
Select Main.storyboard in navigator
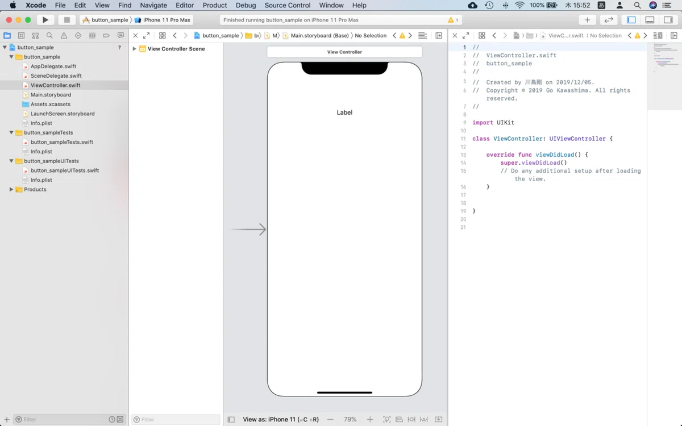point(51,95)
